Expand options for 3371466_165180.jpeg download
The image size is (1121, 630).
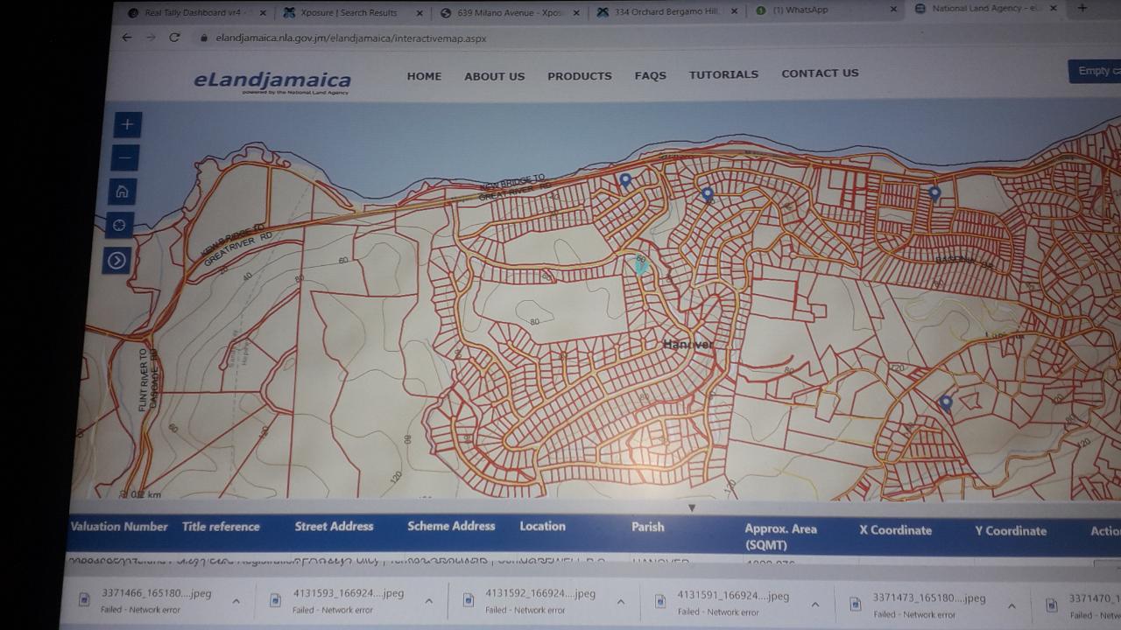[x=236, y=601]
